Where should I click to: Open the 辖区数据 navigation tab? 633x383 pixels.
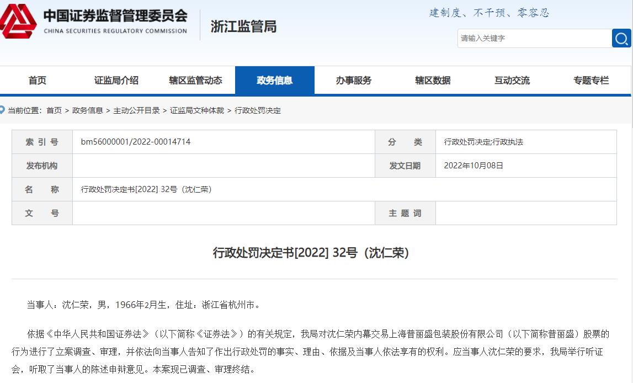click(433, 81)
